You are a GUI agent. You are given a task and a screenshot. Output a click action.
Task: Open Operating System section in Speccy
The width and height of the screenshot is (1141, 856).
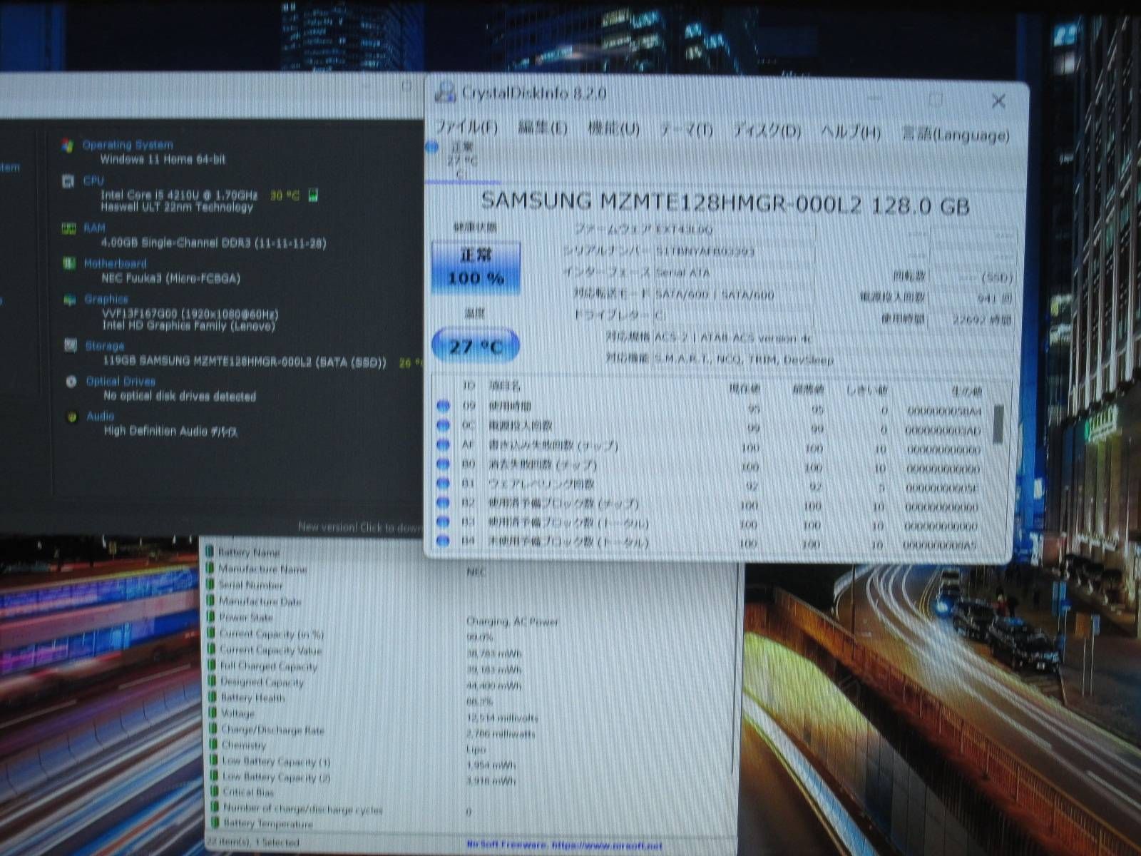click(x=128, y=145)
